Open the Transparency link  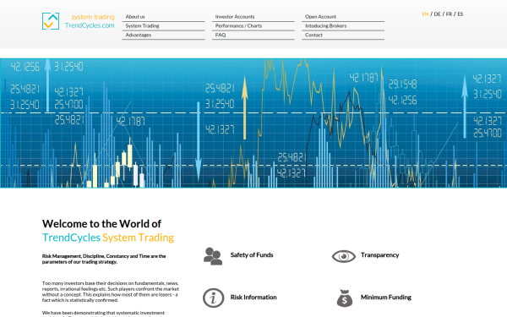click(x=379, y=255)
